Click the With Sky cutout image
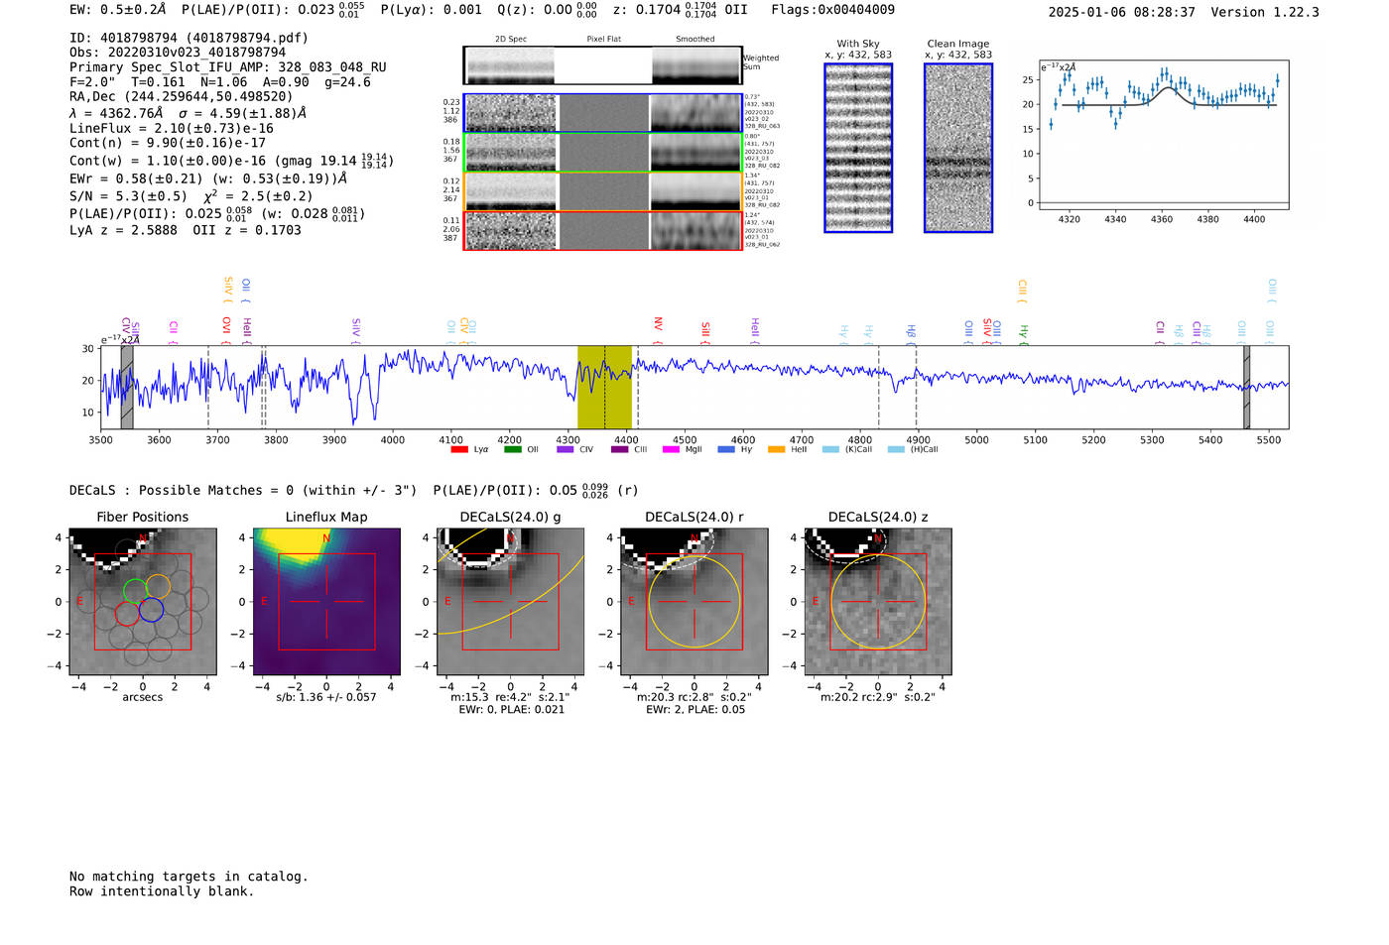 coord(858,148)
